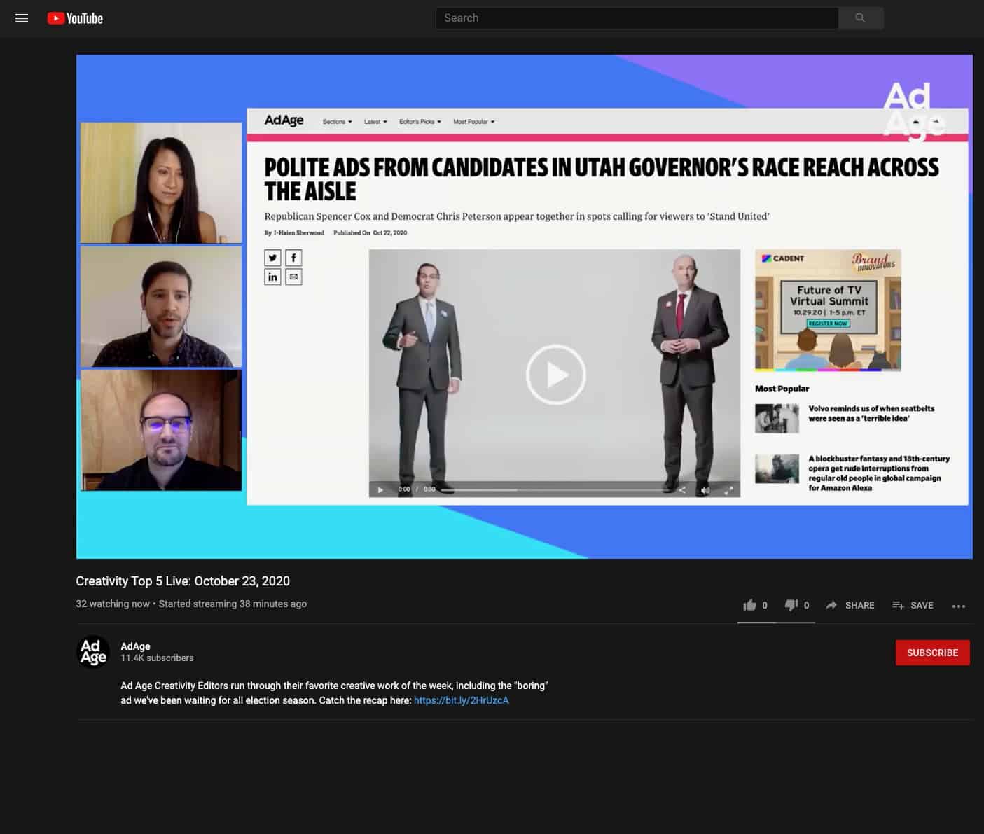Click the share icon in the embedded player bar

tap(682, 489)
